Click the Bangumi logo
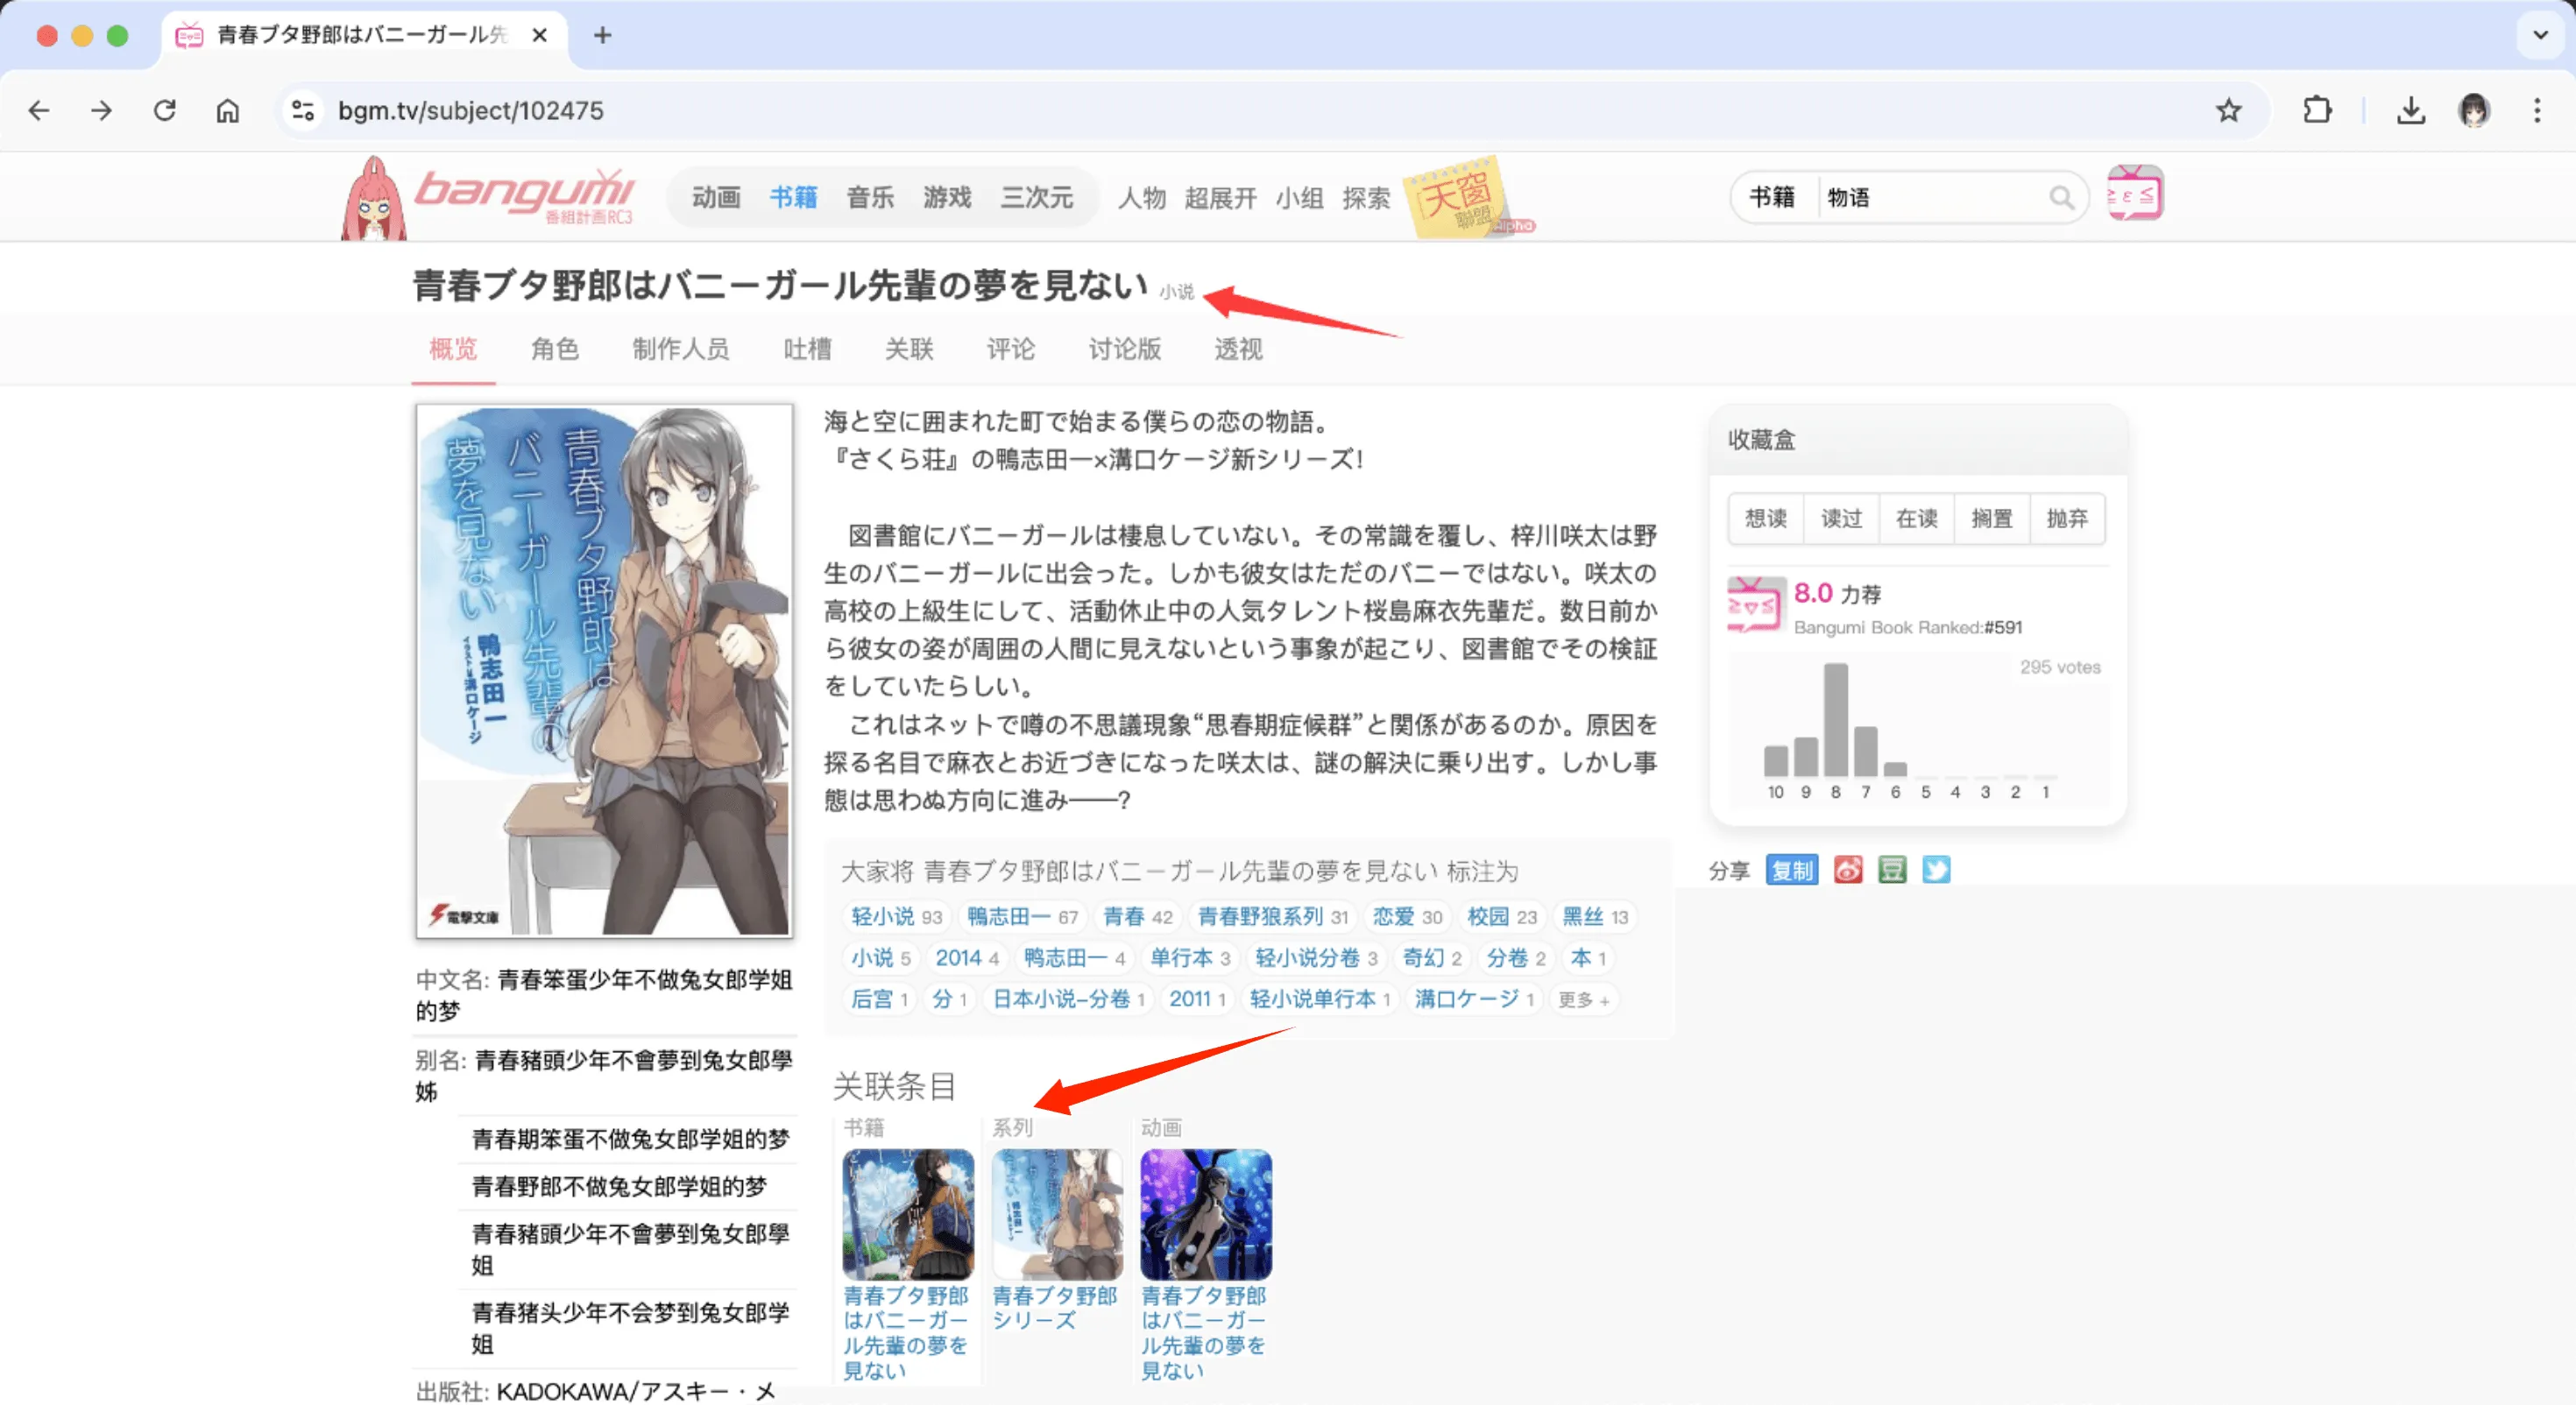2576x1405 pixels. click(x=524, y=195)
